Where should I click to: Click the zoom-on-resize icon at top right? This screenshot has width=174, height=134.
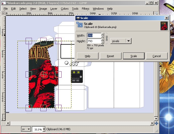(x=156, y=13)
